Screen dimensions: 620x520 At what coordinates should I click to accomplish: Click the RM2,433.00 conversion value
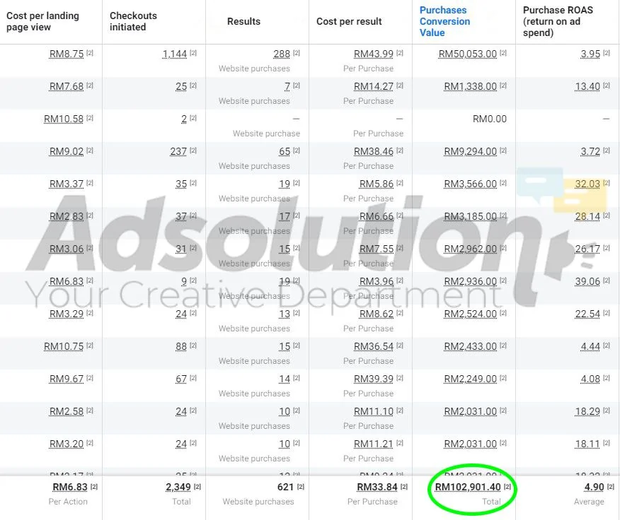click(x=470, y=346)
